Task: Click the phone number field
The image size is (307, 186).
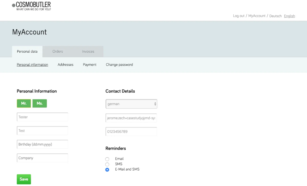Action: click(x=131, y=132)
